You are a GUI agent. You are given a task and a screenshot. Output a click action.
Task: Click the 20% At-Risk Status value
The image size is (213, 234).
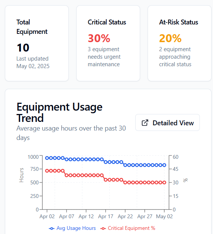click(170, 38)
